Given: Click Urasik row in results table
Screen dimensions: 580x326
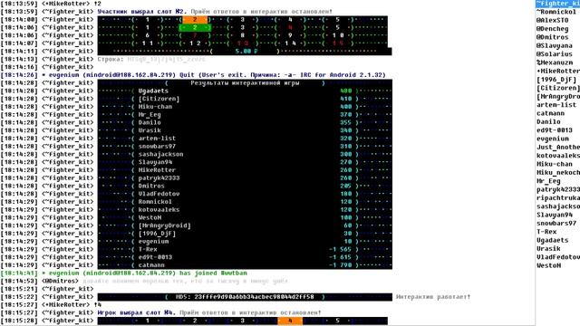Looking at the screenshot, I should (245, 130).
